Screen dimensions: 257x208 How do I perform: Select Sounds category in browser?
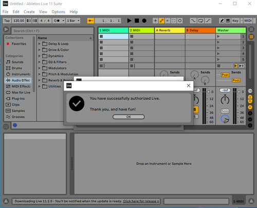[x=17, y=62]
